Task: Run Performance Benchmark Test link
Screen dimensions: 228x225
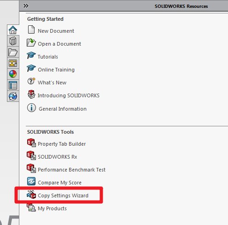Action: tap(71, 170)
